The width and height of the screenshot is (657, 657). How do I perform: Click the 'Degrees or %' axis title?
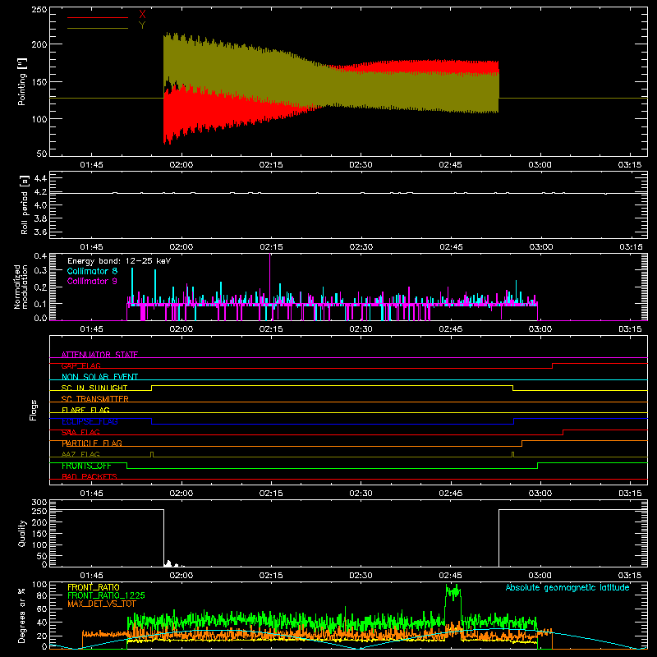pyautogui.click(x=22, y=615)
